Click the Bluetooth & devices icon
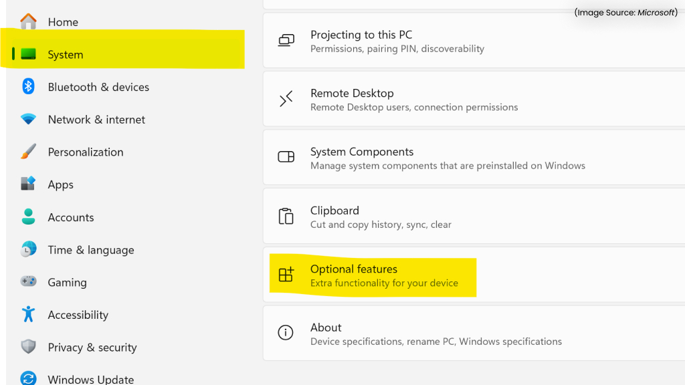Screen dimensions: 685x385 [28, 86]
